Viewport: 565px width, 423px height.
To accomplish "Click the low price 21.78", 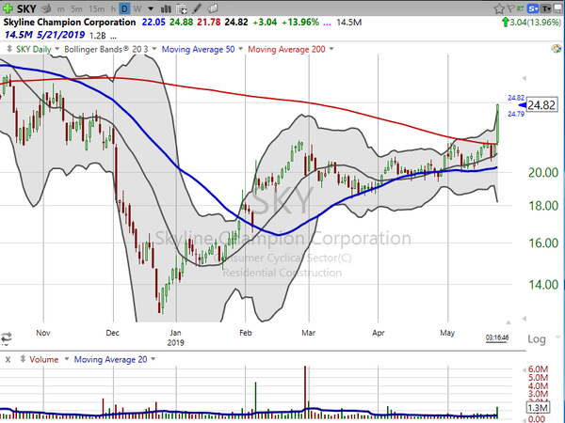I will [x=209, y=23].
